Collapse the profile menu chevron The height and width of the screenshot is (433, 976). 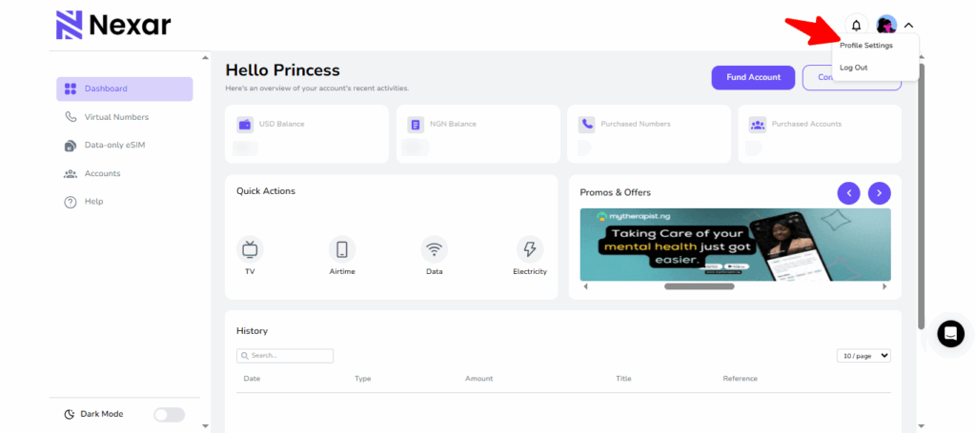[909, 26]
